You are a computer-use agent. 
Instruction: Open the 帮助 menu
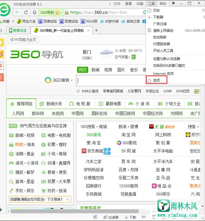163,3
